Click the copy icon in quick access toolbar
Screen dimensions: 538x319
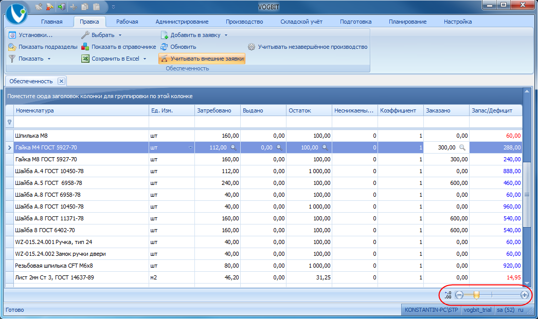[x=85, y=7]
